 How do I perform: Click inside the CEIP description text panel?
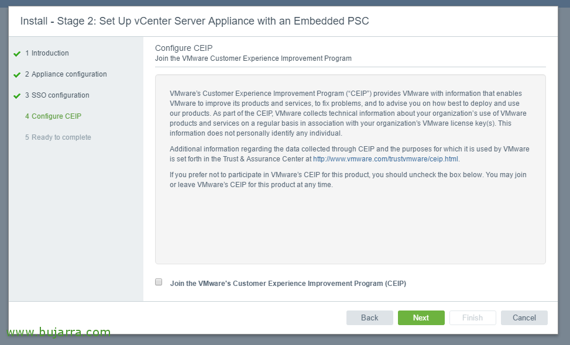(x=350, y=222)
